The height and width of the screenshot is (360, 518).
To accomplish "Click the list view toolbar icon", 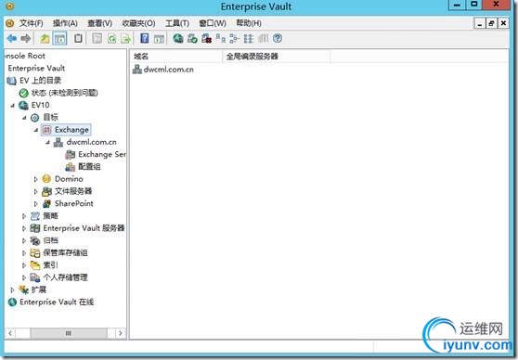I will (248, 39).
